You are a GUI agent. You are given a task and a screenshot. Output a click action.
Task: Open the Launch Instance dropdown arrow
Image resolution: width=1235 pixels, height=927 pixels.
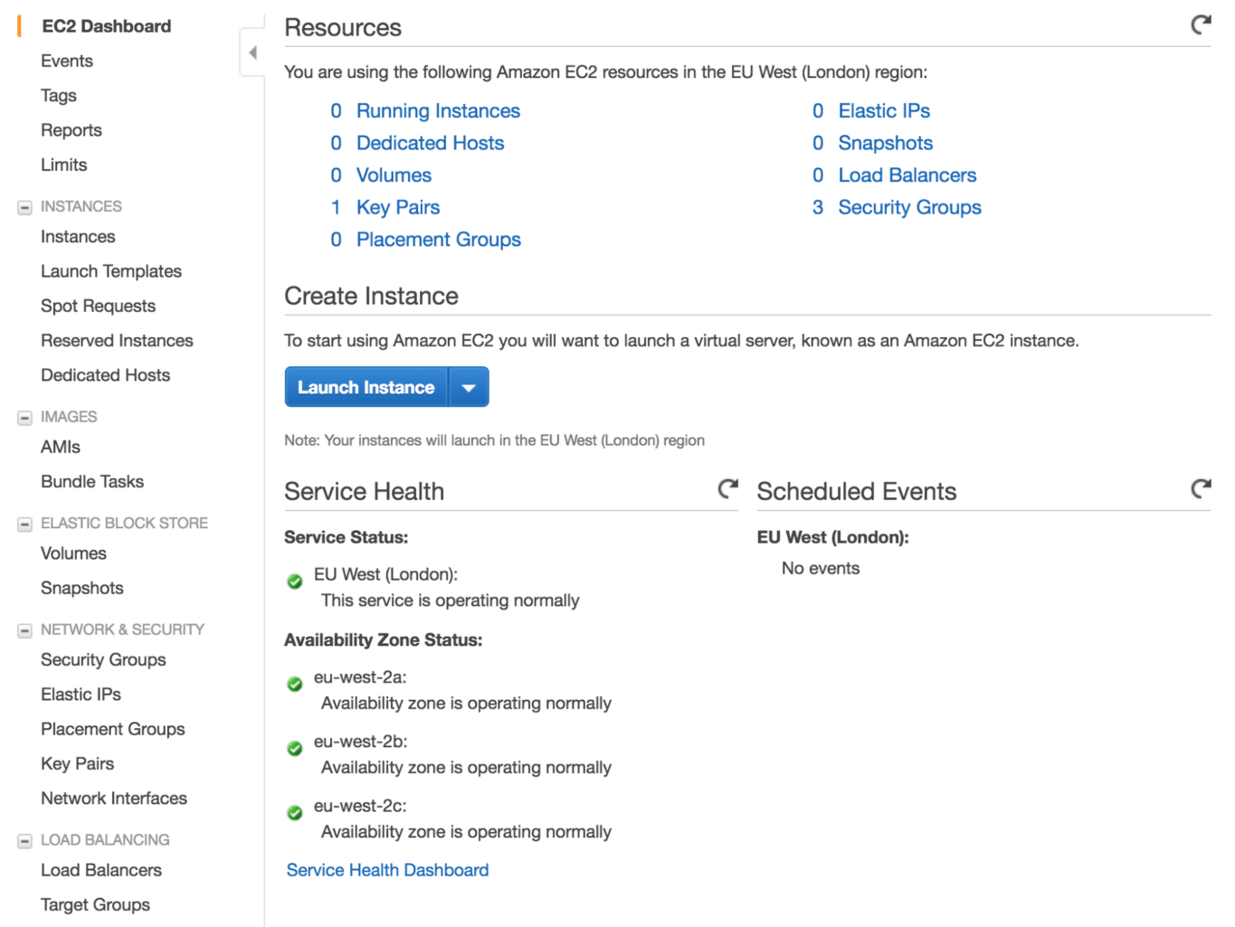click(x=469, y=388)
